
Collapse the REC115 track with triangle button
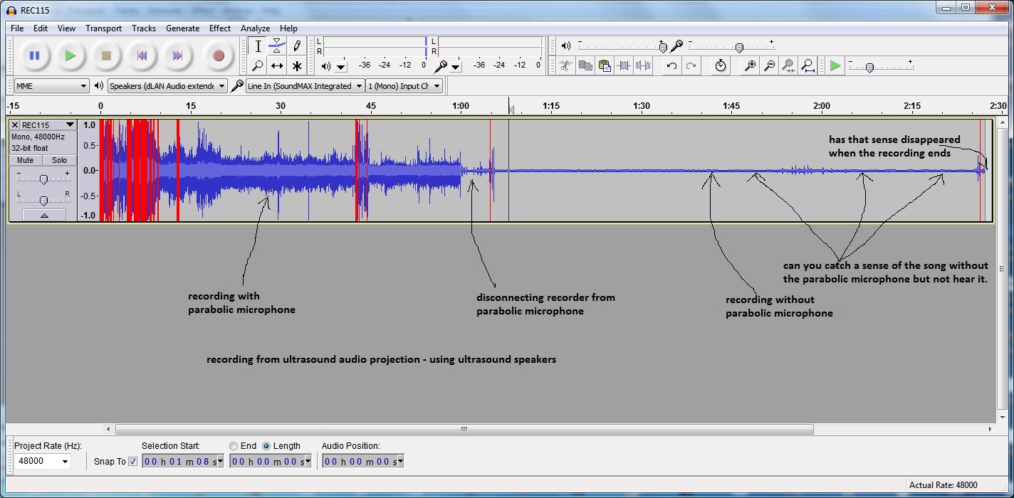point(44,215)
